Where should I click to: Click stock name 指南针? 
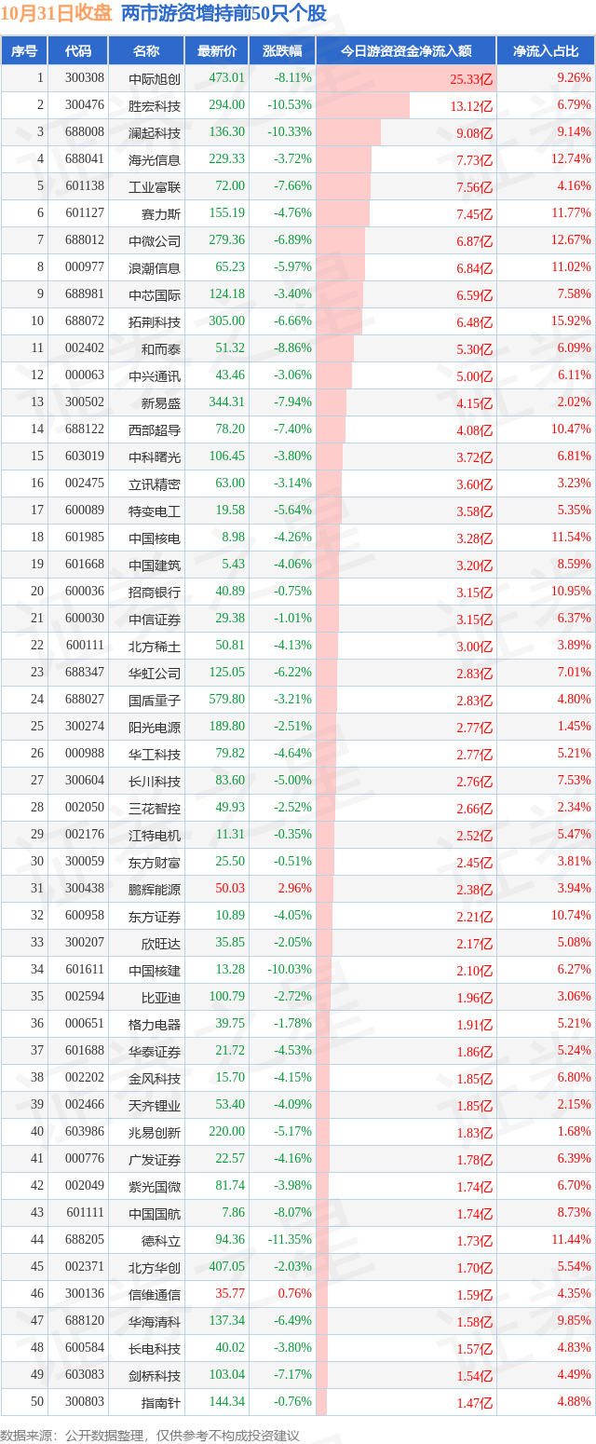pyautogui.click(x=161, y=1403)
